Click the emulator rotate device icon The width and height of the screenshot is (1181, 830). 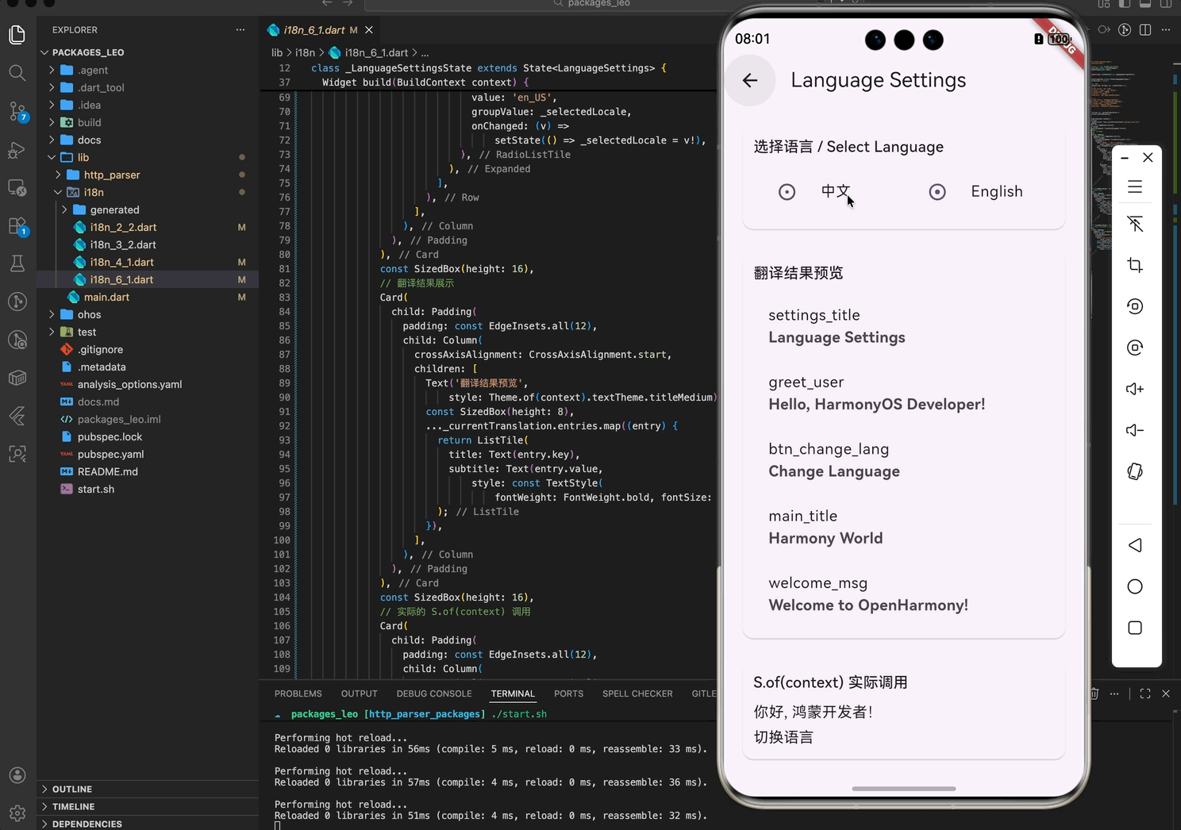1135,471
